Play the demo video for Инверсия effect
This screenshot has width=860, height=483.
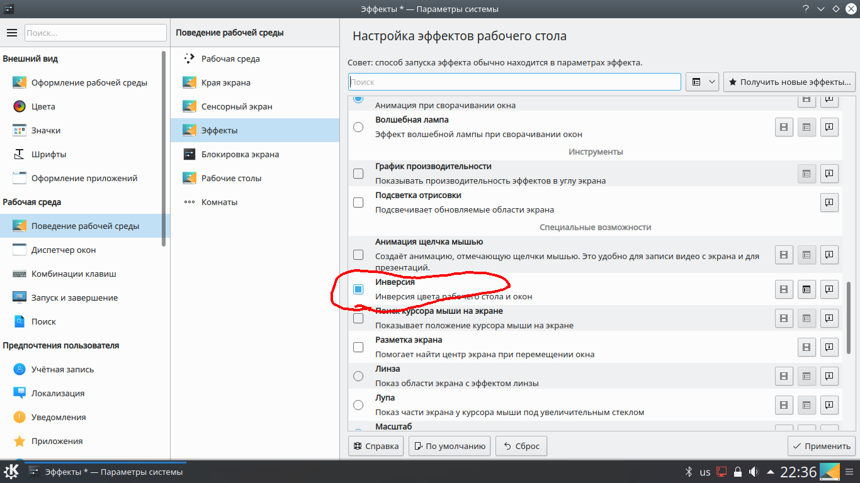[784, 289]
